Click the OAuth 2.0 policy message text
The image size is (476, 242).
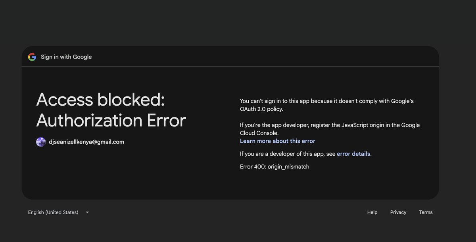click(327, 105)
